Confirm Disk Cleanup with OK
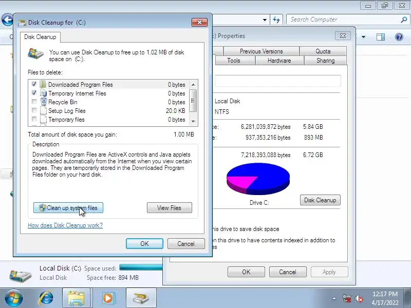This screenshot has height=308, width=411. coord(144,243)
